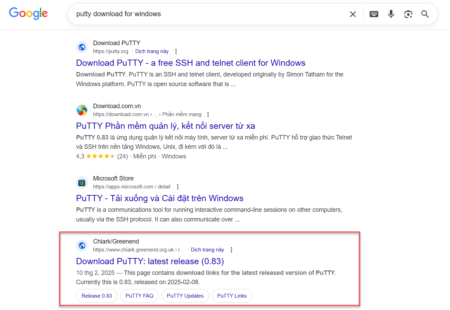Open three-dot menu for Chiark/Greenend result
The image size is (450, 310).
pyautogui.click(x=231, y=250)
